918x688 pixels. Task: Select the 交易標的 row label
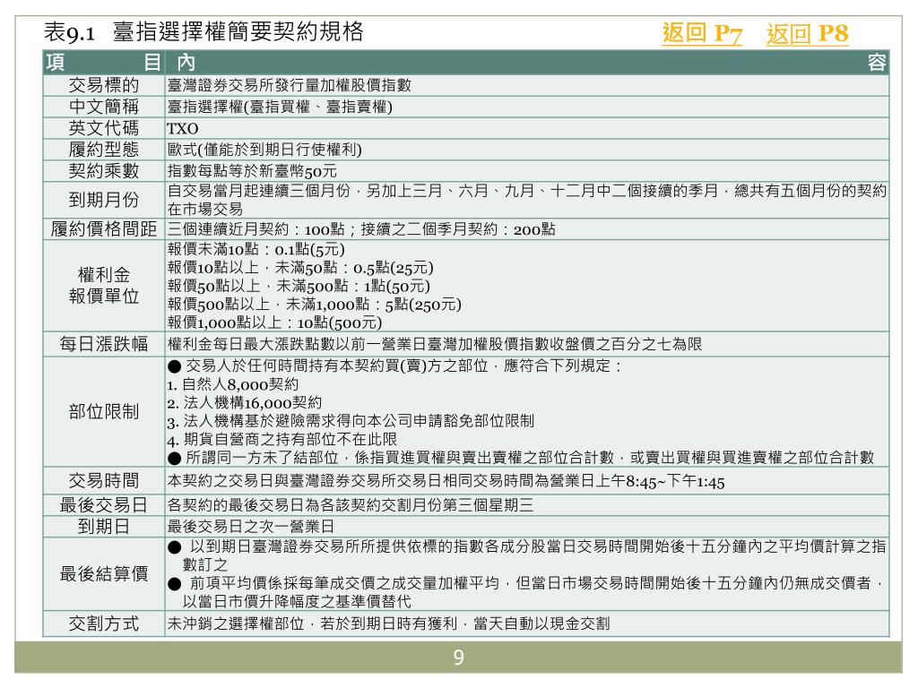click(x=104, y=85)
